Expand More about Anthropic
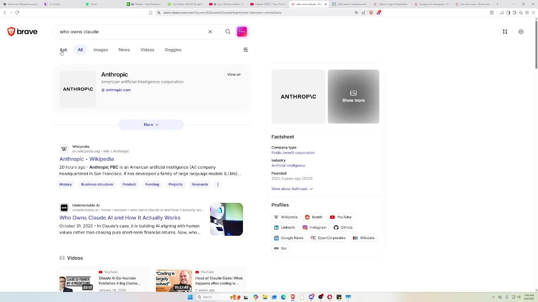The width and height of the screenshot is (538, 302). point(292,189)
